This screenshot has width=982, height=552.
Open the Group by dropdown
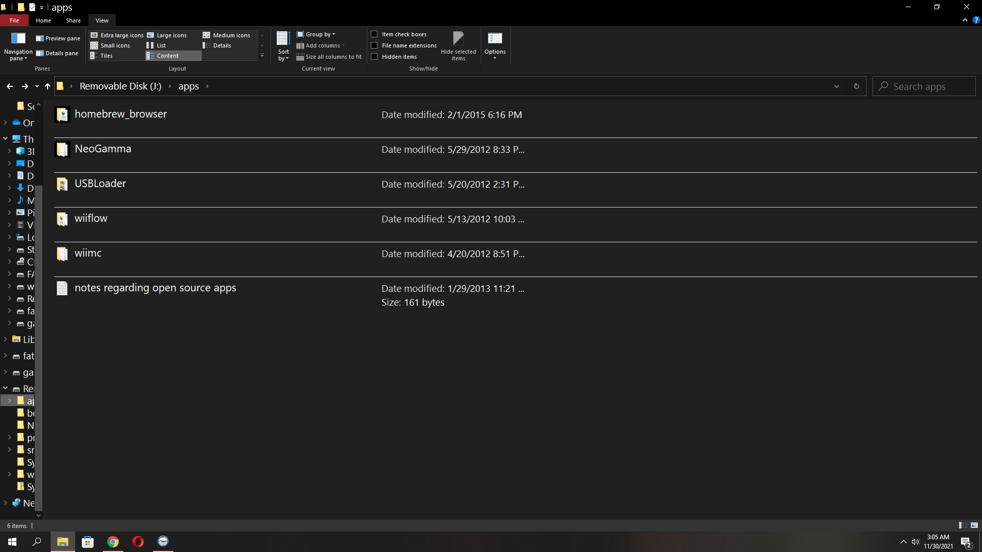(x=316, y=34)
